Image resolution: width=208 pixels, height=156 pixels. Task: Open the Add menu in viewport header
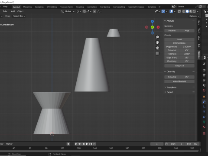click(x=13, y=11)
